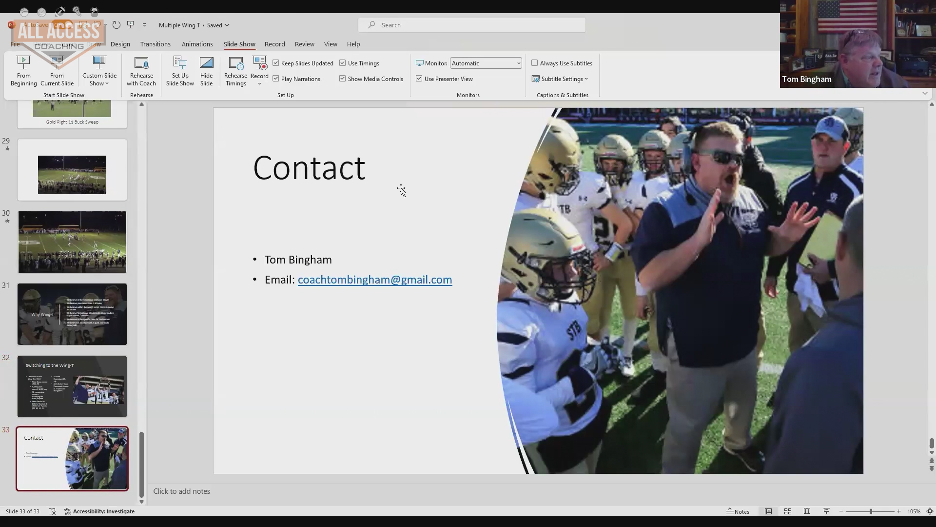936x527 pixels.
Task: Select slide 30 thumbnail
Action: tap(72, 242)
